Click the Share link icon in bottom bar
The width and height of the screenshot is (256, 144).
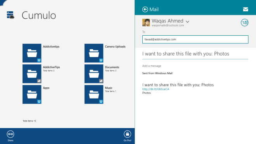pos(10,134)
